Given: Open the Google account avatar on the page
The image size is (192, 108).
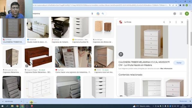Looking at the screenshot, I should click(x=187, y=13).
